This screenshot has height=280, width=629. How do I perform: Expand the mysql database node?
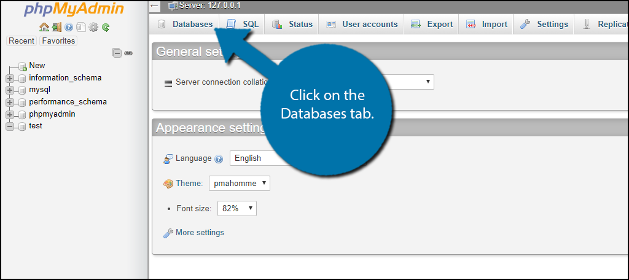point(10,91)
